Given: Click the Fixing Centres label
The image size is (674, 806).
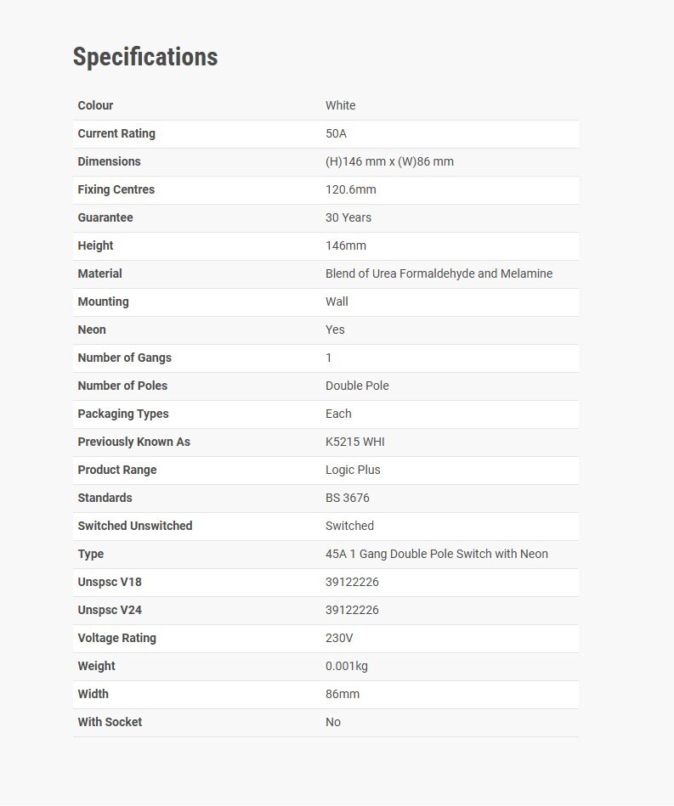Looking at the screenshot, I should click(116, 189).
